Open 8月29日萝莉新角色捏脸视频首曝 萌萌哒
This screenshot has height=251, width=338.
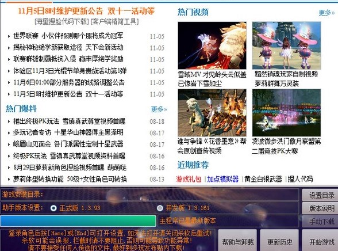70,168
